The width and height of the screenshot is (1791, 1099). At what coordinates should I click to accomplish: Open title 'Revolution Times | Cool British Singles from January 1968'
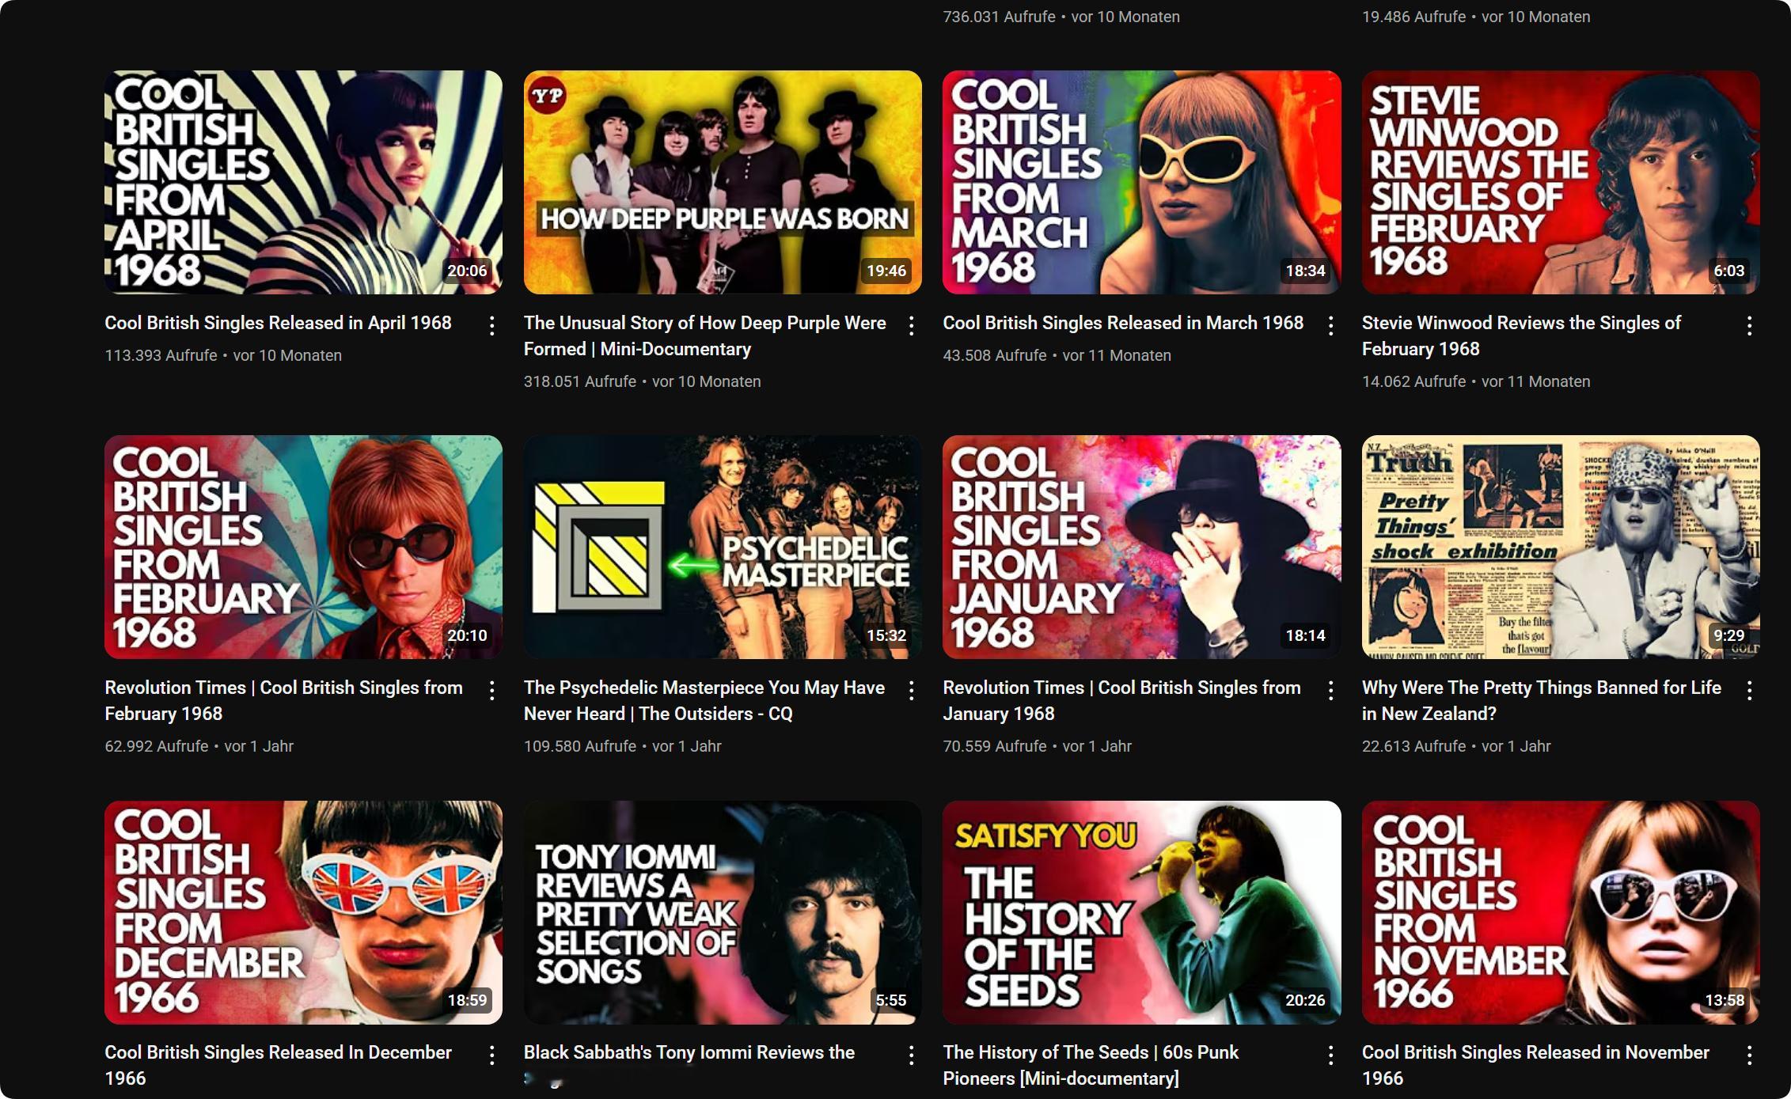1121,700
